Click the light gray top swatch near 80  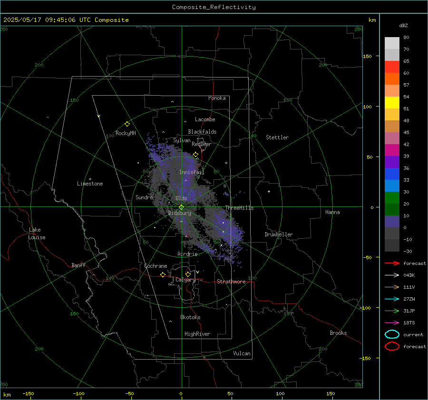click(392, 43)
